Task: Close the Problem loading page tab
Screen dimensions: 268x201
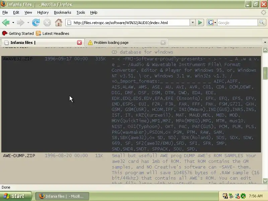Action: pos(163,43)
